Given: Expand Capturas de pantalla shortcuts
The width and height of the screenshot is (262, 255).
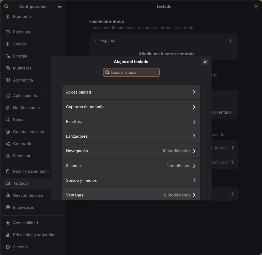Looking at the screenshot, I should click(x=131, y=107).
